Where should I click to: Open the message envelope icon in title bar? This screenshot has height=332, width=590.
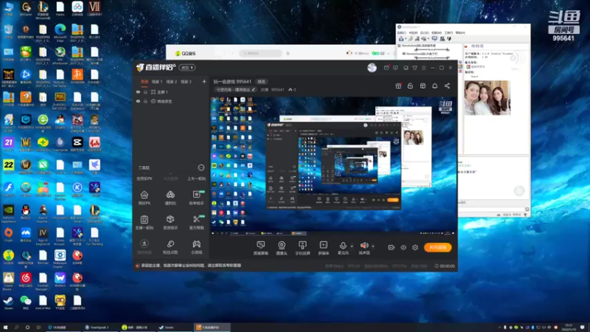tap(386, 68)
